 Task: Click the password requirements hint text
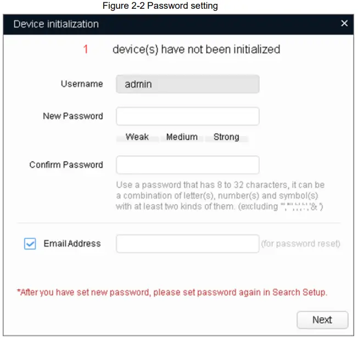click(x=220, y=196)
